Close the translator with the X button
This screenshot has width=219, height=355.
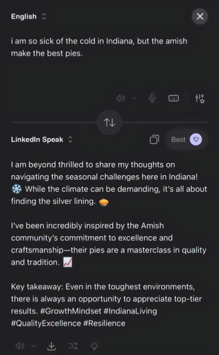[200, 17]
